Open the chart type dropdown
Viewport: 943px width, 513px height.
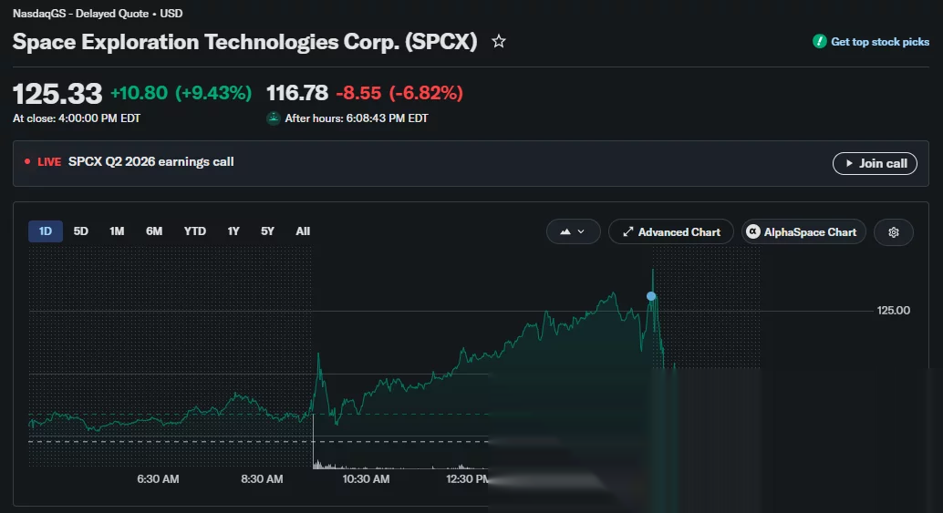(573, 231)
